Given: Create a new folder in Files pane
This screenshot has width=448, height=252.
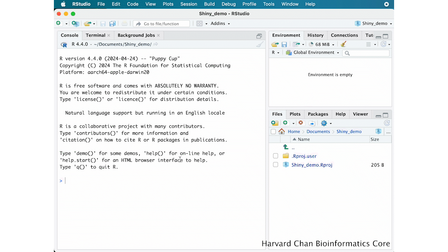Looking at the screenshot, I should 275,123.
